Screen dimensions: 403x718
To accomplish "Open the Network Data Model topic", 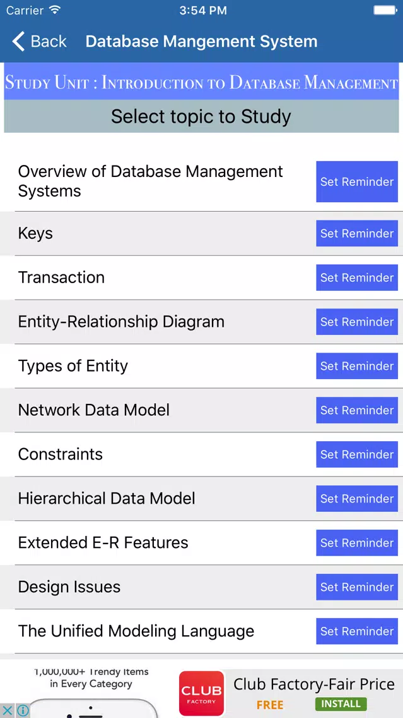I will click(94, 410).
